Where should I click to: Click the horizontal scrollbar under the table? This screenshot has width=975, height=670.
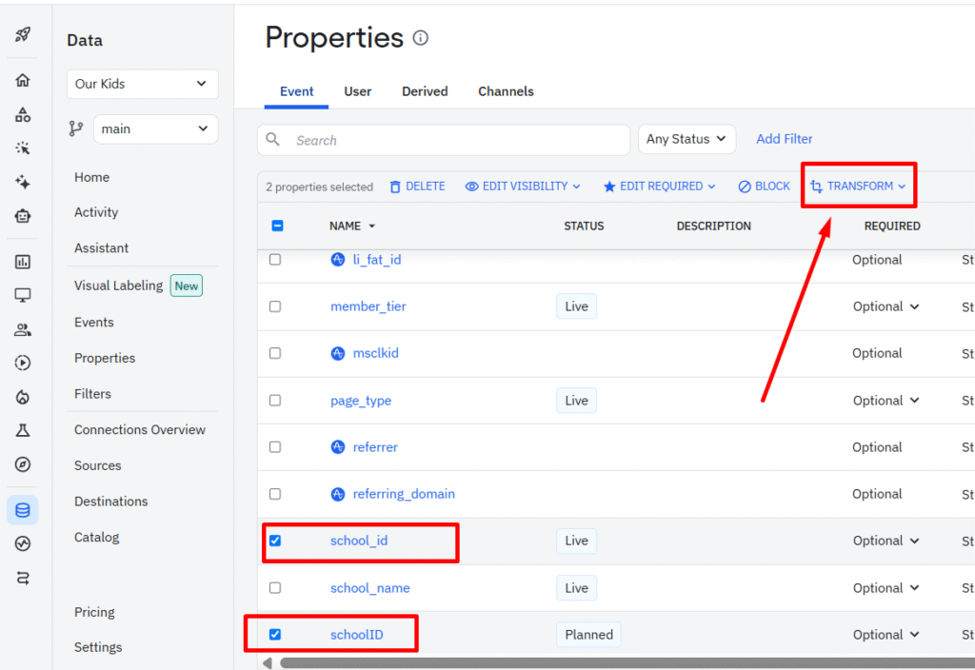(x=619, y=662)
